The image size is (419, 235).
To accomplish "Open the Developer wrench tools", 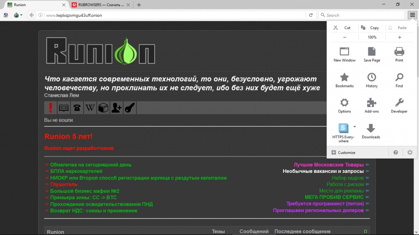I will point(399,105).
